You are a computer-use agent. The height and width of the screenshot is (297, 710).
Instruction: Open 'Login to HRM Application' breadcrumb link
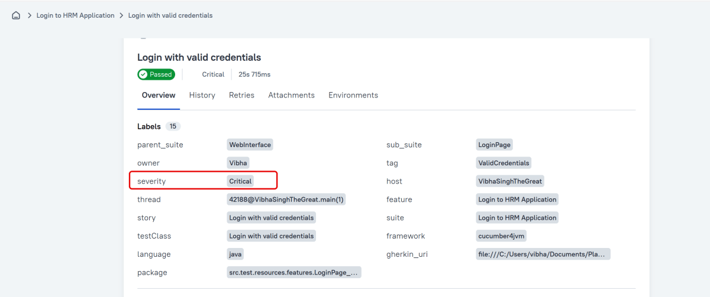coord(75,15)
